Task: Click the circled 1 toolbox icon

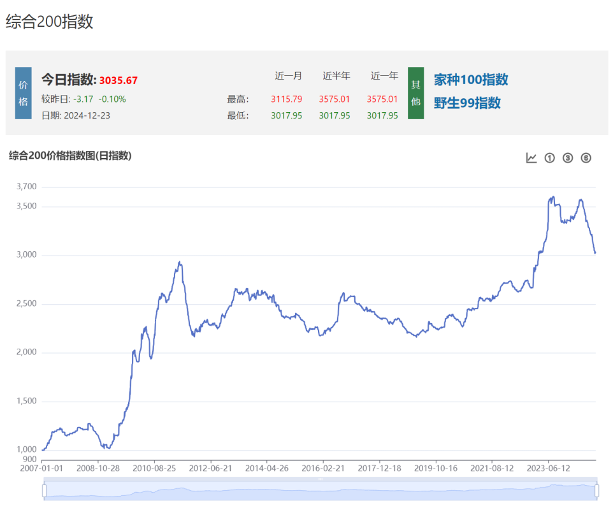Action: point(550,158)
